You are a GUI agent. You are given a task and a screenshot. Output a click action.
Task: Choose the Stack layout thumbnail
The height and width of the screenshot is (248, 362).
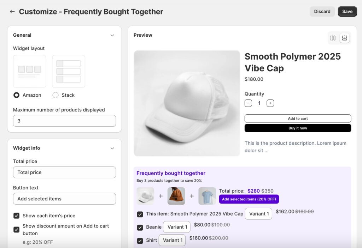tap(69, 71)
